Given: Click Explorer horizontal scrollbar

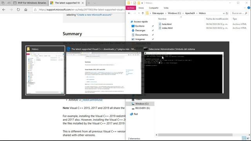Looking at the screenshot, I should click(x=195, y=135).
